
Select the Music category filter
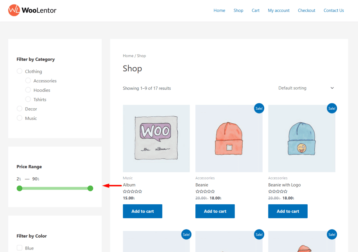point(20,118)
